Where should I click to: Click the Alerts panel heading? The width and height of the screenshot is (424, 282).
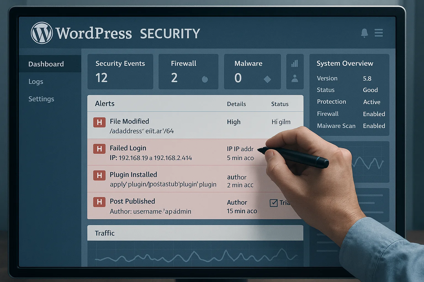105,104
